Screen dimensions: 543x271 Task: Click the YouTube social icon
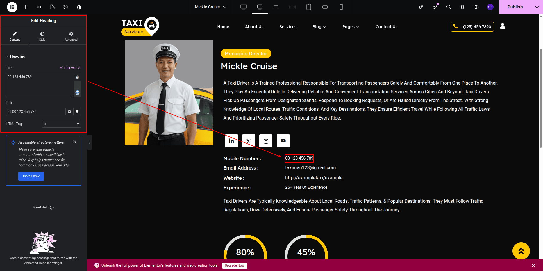[283, 141]
